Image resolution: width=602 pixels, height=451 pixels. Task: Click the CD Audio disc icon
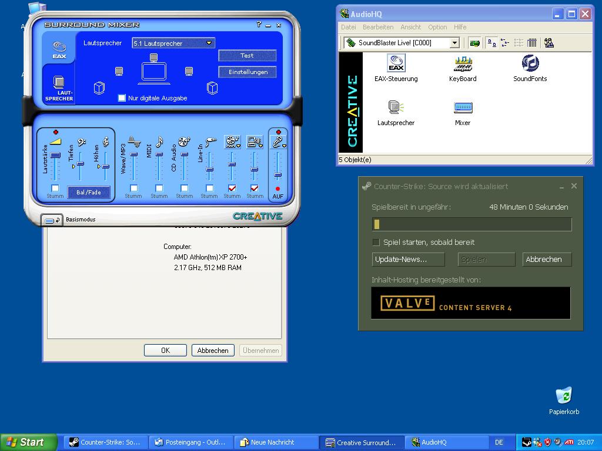pyautogui.click(x=184, y=142)
